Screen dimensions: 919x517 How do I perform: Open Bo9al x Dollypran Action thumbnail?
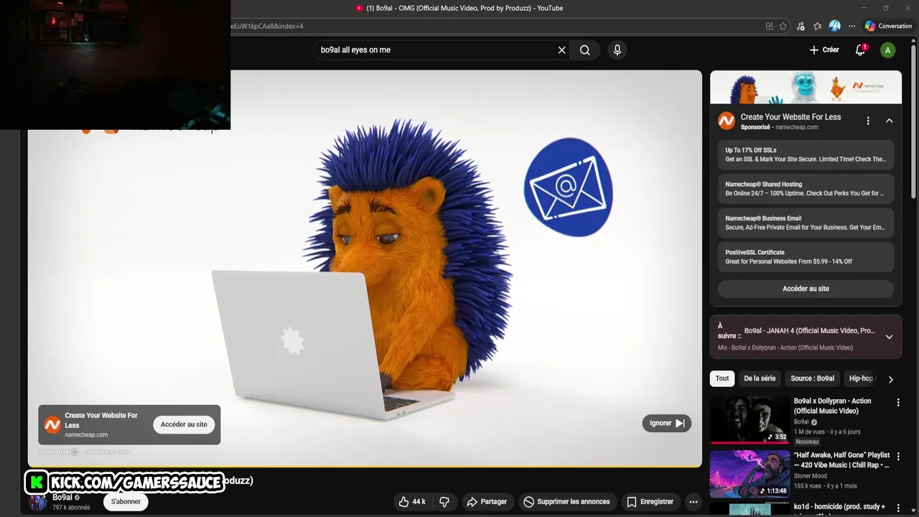point(750,419)
